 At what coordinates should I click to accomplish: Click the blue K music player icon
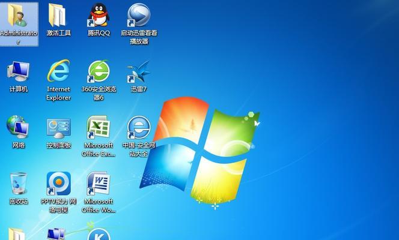(99, 234)
